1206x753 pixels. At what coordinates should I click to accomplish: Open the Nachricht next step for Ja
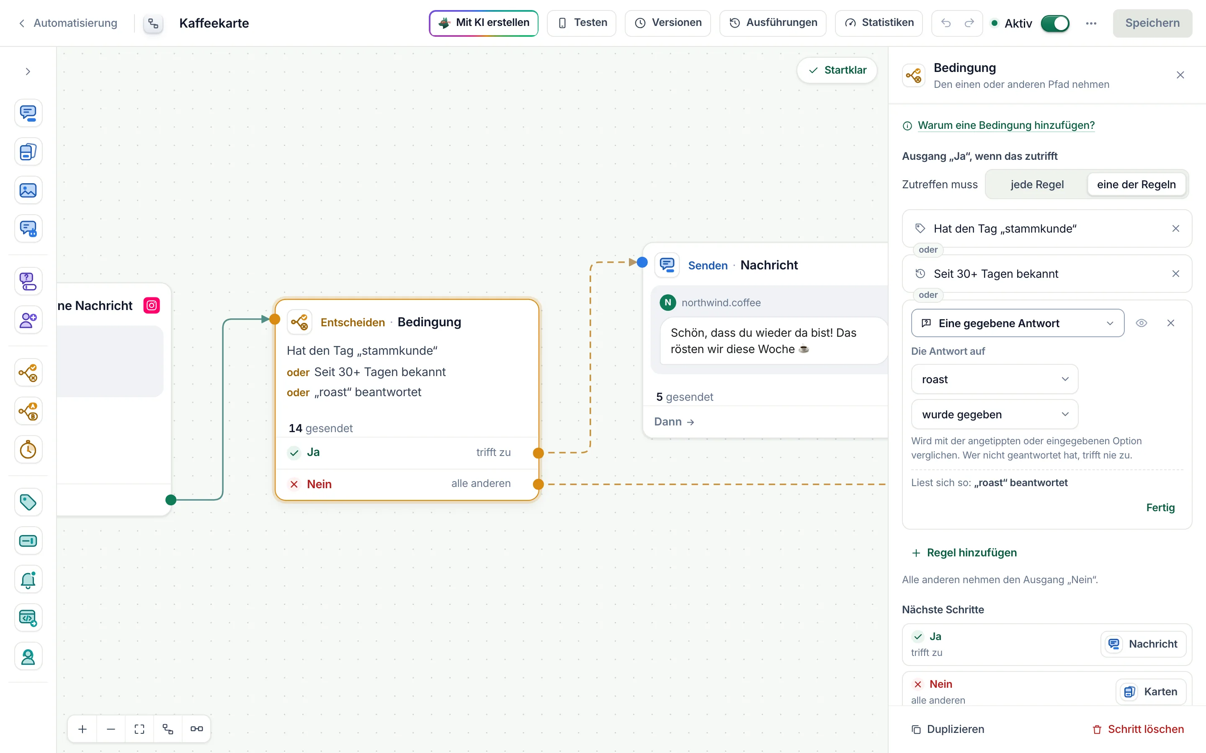pos(1143,644)
